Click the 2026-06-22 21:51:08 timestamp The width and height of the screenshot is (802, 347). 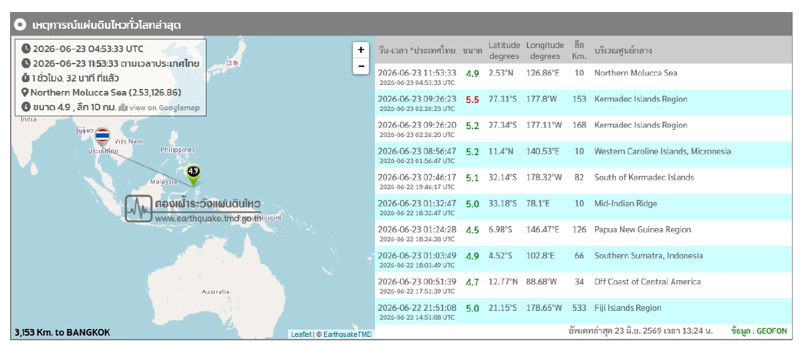417,308
